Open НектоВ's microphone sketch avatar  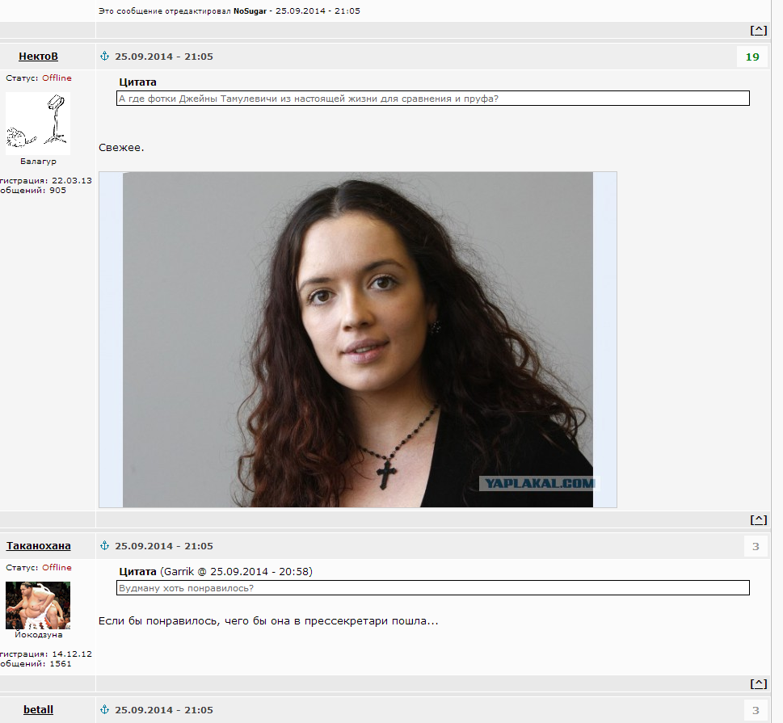[38, 124]
